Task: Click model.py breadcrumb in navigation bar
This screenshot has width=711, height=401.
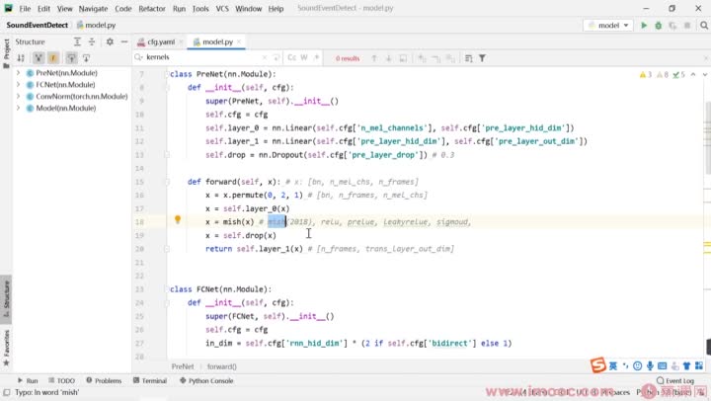Action: (x=96, y=25)
